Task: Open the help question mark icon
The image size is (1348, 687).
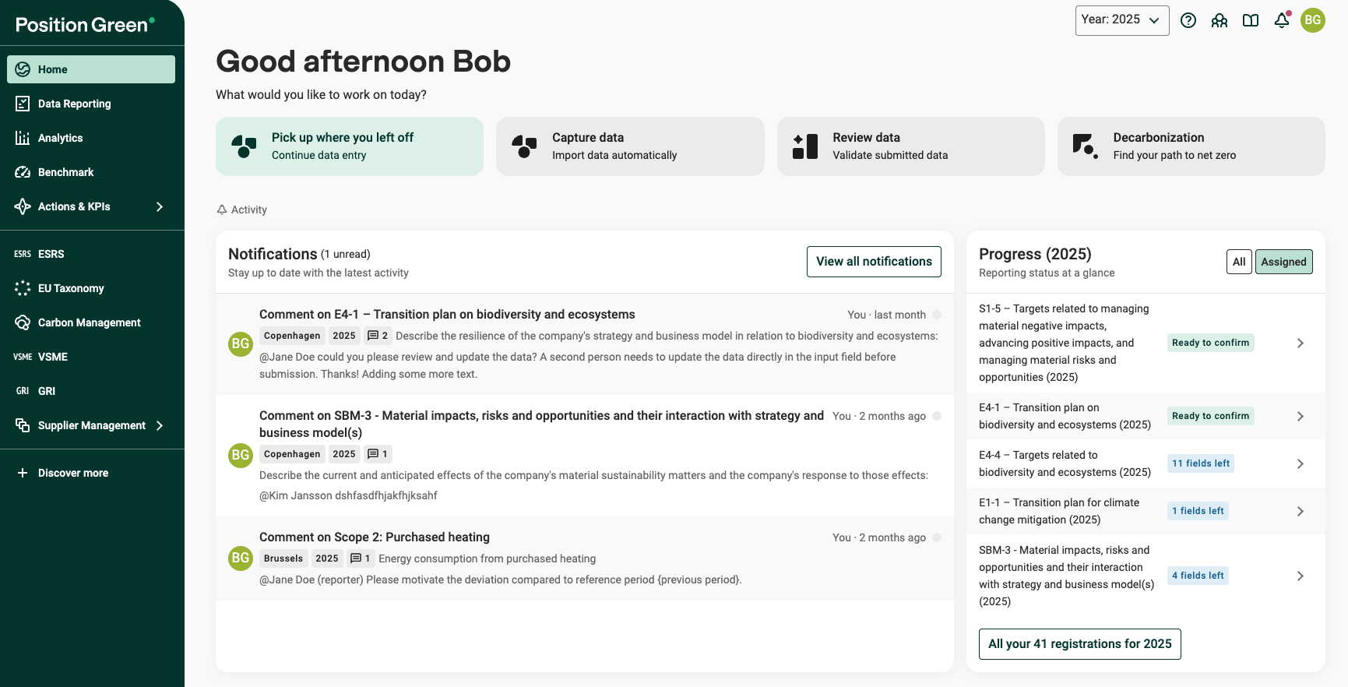Action: coord(1188,21)
